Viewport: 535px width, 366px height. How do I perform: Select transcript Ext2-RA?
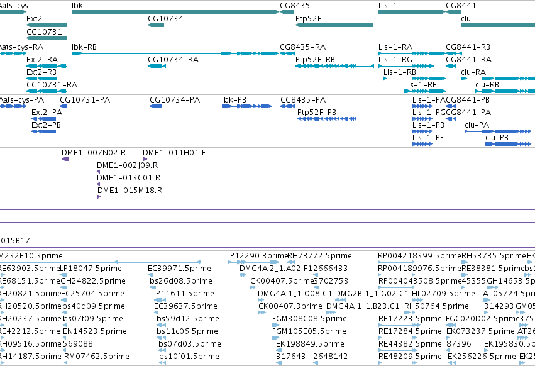[x=42, y=59]
